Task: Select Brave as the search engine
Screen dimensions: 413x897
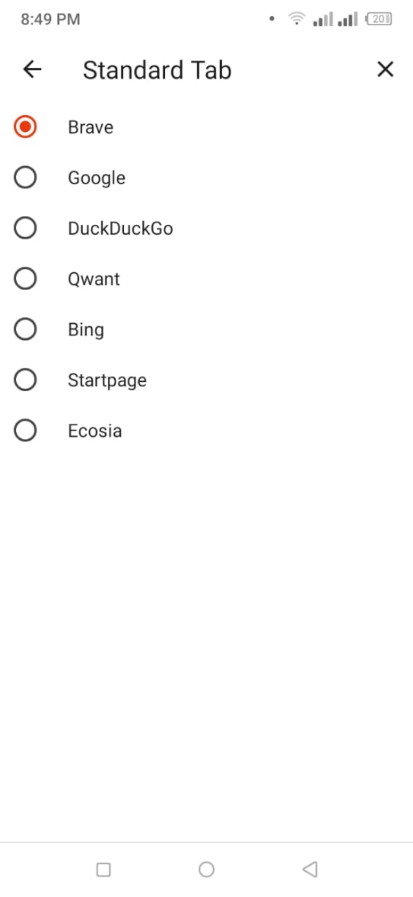Action: click(25, 127)
